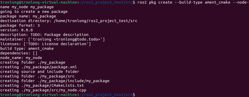This screenshot has height=97, width=249.
Task: Click the licenses TODO: License declaration line
Action: (x=45, y=44)
